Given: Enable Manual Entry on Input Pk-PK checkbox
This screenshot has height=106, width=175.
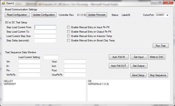Looking at the screenshot, I should pyautogui.click(x=68, y=27).
